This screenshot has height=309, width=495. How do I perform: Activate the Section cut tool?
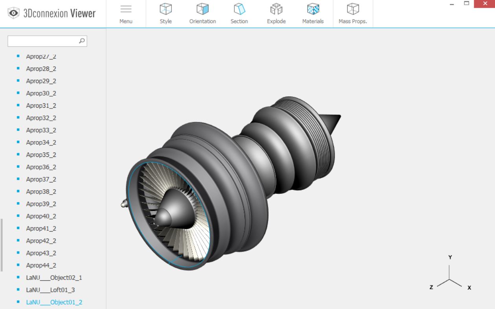[239, 14]
